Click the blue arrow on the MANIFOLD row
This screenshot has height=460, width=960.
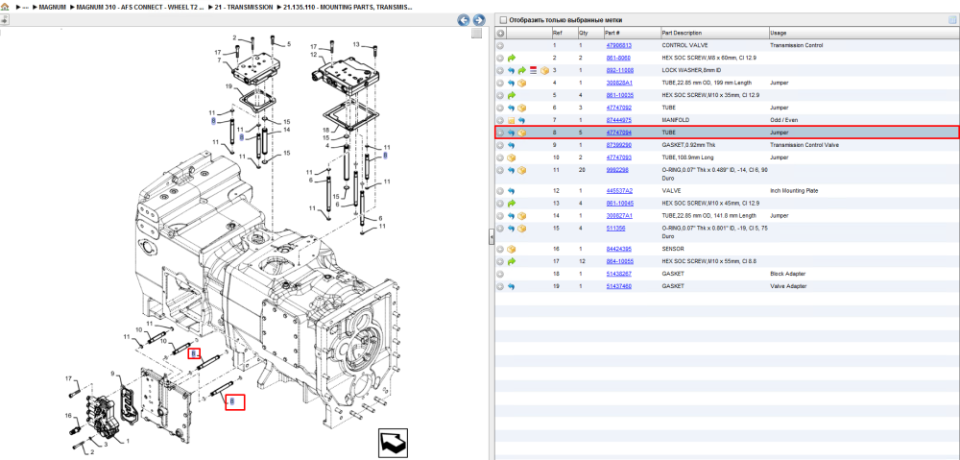[521, 120]
